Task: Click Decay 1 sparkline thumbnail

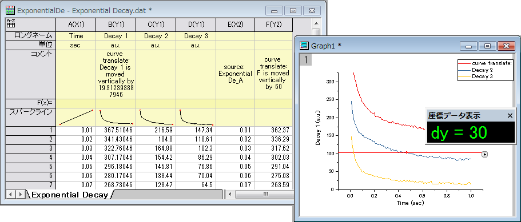Action: point(116,117)
